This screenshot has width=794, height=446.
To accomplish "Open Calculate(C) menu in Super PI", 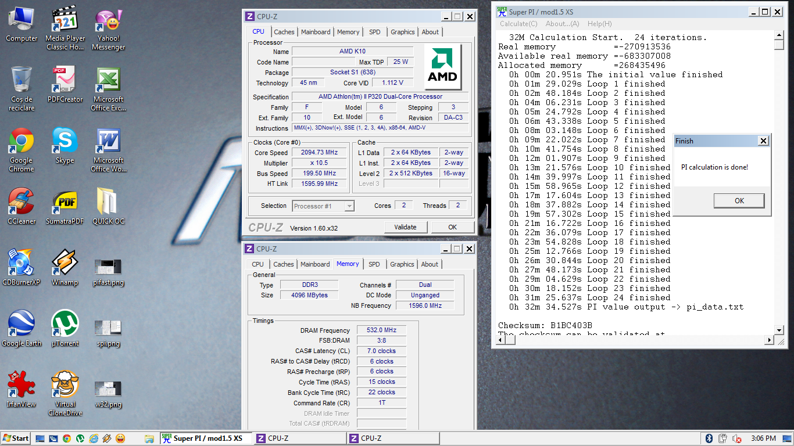I will (x=518, y=24).
